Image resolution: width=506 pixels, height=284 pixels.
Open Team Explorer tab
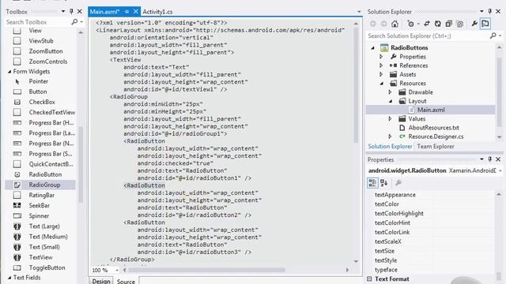(x=436, y=147)
